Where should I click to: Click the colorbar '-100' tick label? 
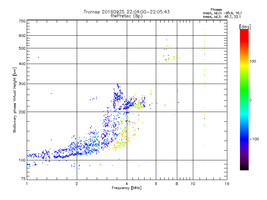click(x=254, y=139)
